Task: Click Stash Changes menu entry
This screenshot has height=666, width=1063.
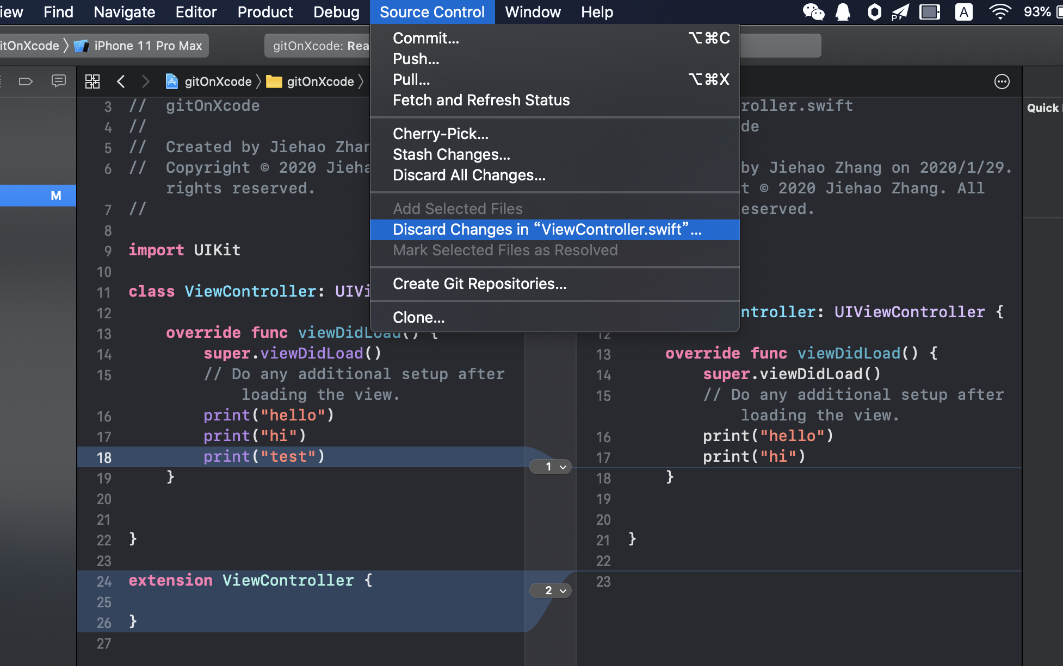Action: point(452,154)
